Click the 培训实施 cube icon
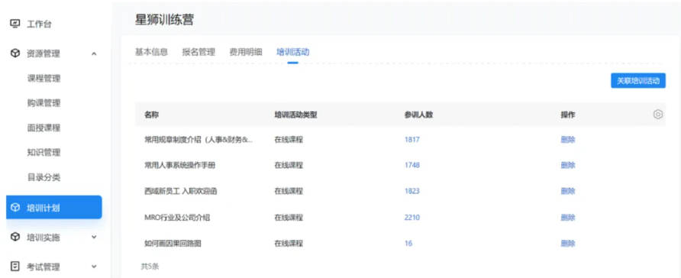 click(x=15, y=238)
